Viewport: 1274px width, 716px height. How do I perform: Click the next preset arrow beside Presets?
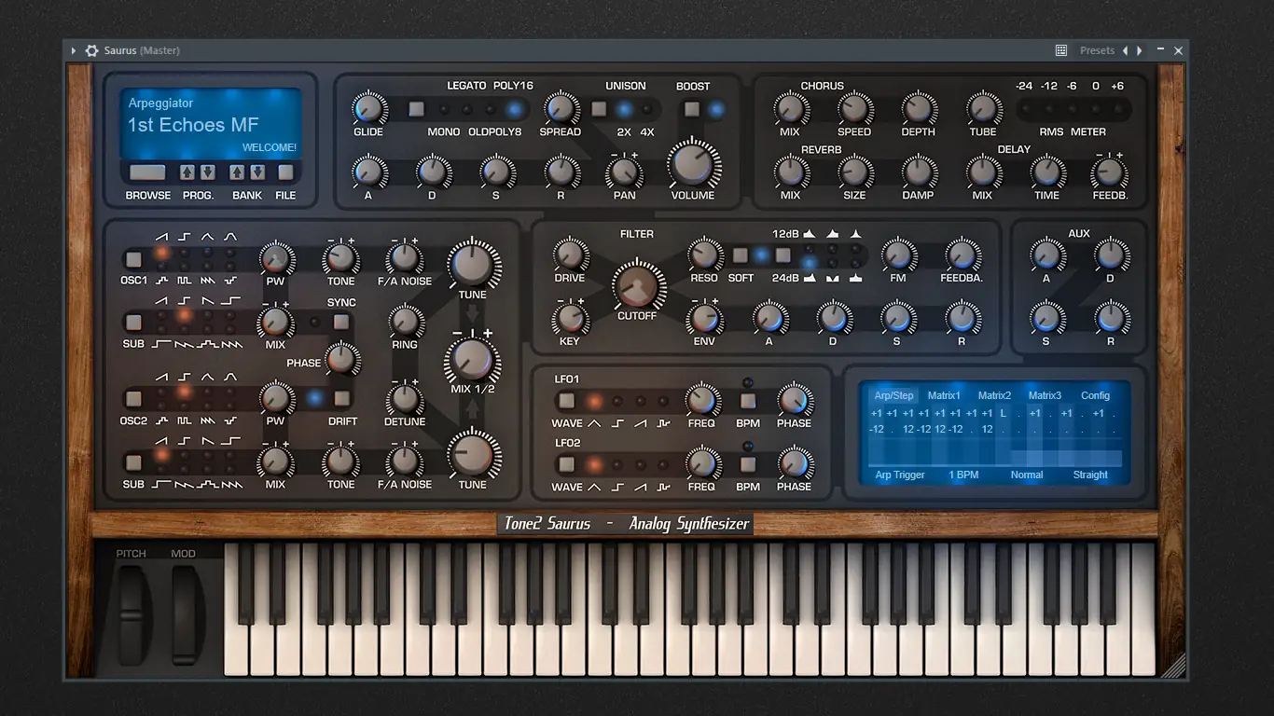click(x=1140, y=50)
